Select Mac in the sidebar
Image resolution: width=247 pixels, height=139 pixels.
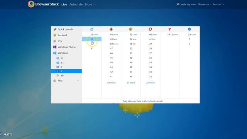tap(66, 81)
